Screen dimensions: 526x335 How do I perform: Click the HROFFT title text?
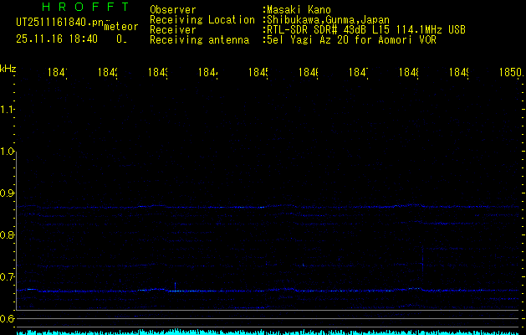click(x=86, y=7)
